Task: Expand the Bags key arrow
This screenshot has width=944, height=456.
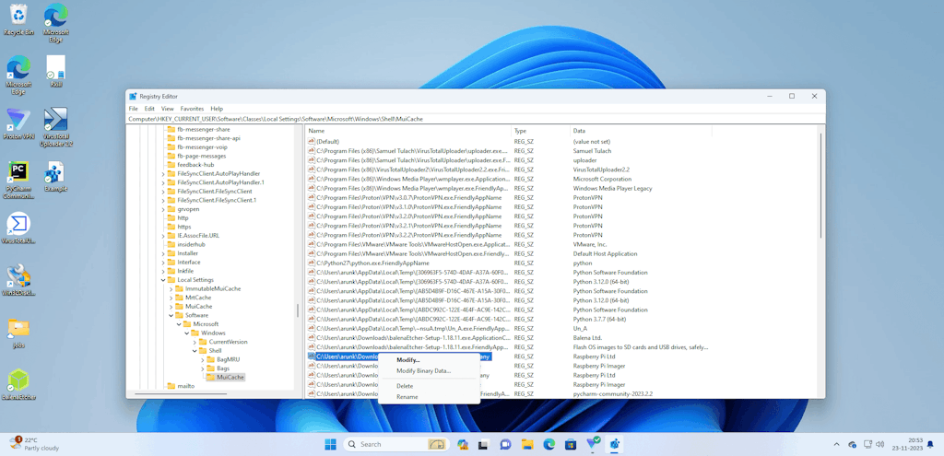Action: click(202, 368)
